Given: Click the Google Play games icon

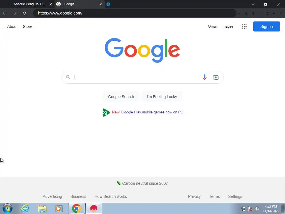Looking at the screenshot, I should click(106, 113).
